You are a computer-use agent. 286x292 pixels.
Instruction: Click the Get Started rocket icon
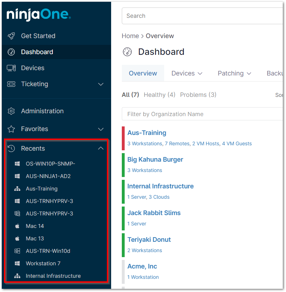(x=11, y=36)
